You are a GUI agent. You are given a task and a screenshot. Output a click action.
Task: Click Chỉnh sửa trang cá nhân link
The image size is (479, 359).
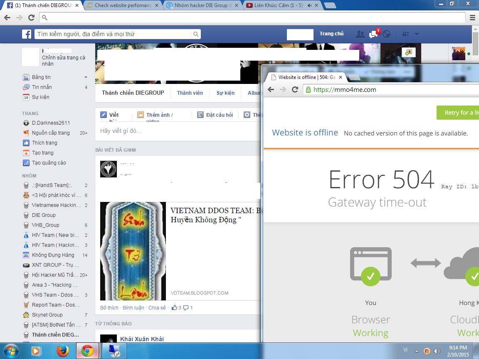pos(63,61)
